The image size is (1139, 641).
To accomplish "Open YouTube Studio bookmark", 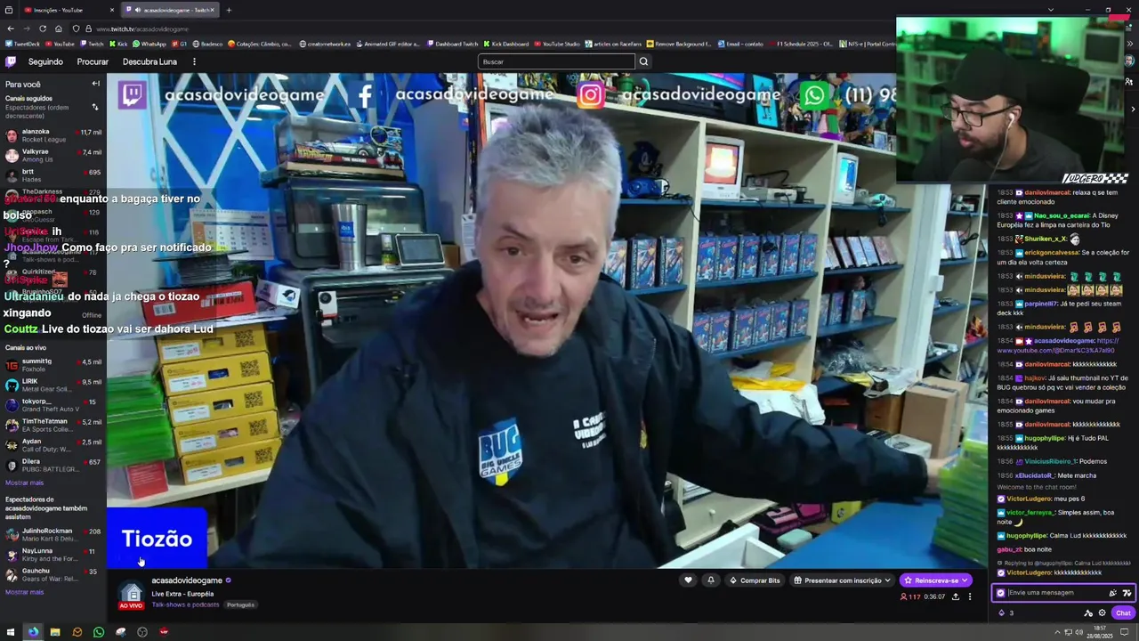I will 557,44.
